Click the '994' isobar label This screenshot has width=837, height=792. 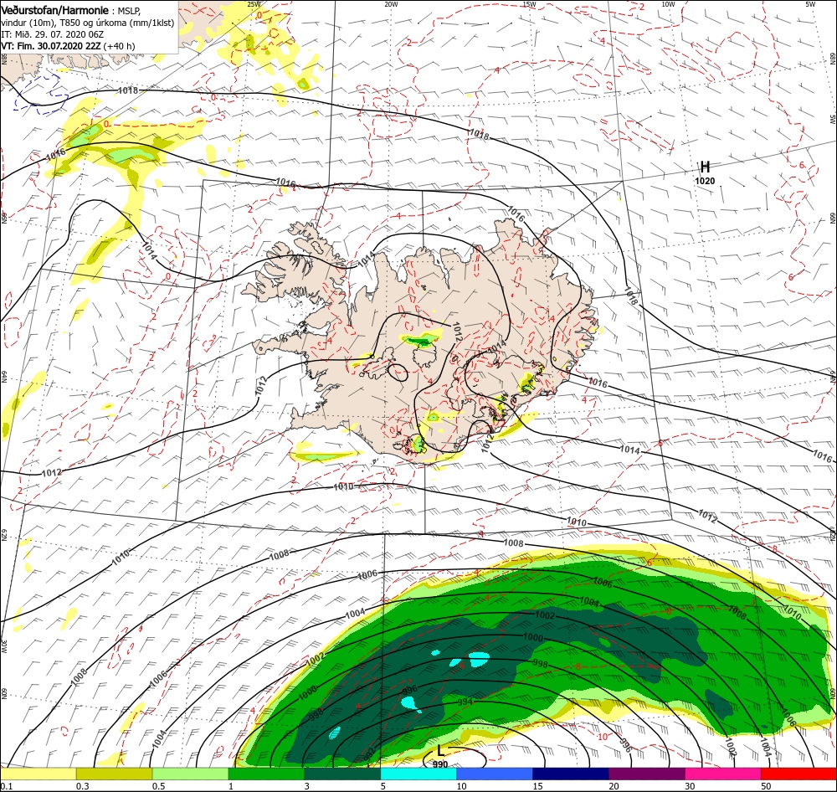click(x=465, y=702)
